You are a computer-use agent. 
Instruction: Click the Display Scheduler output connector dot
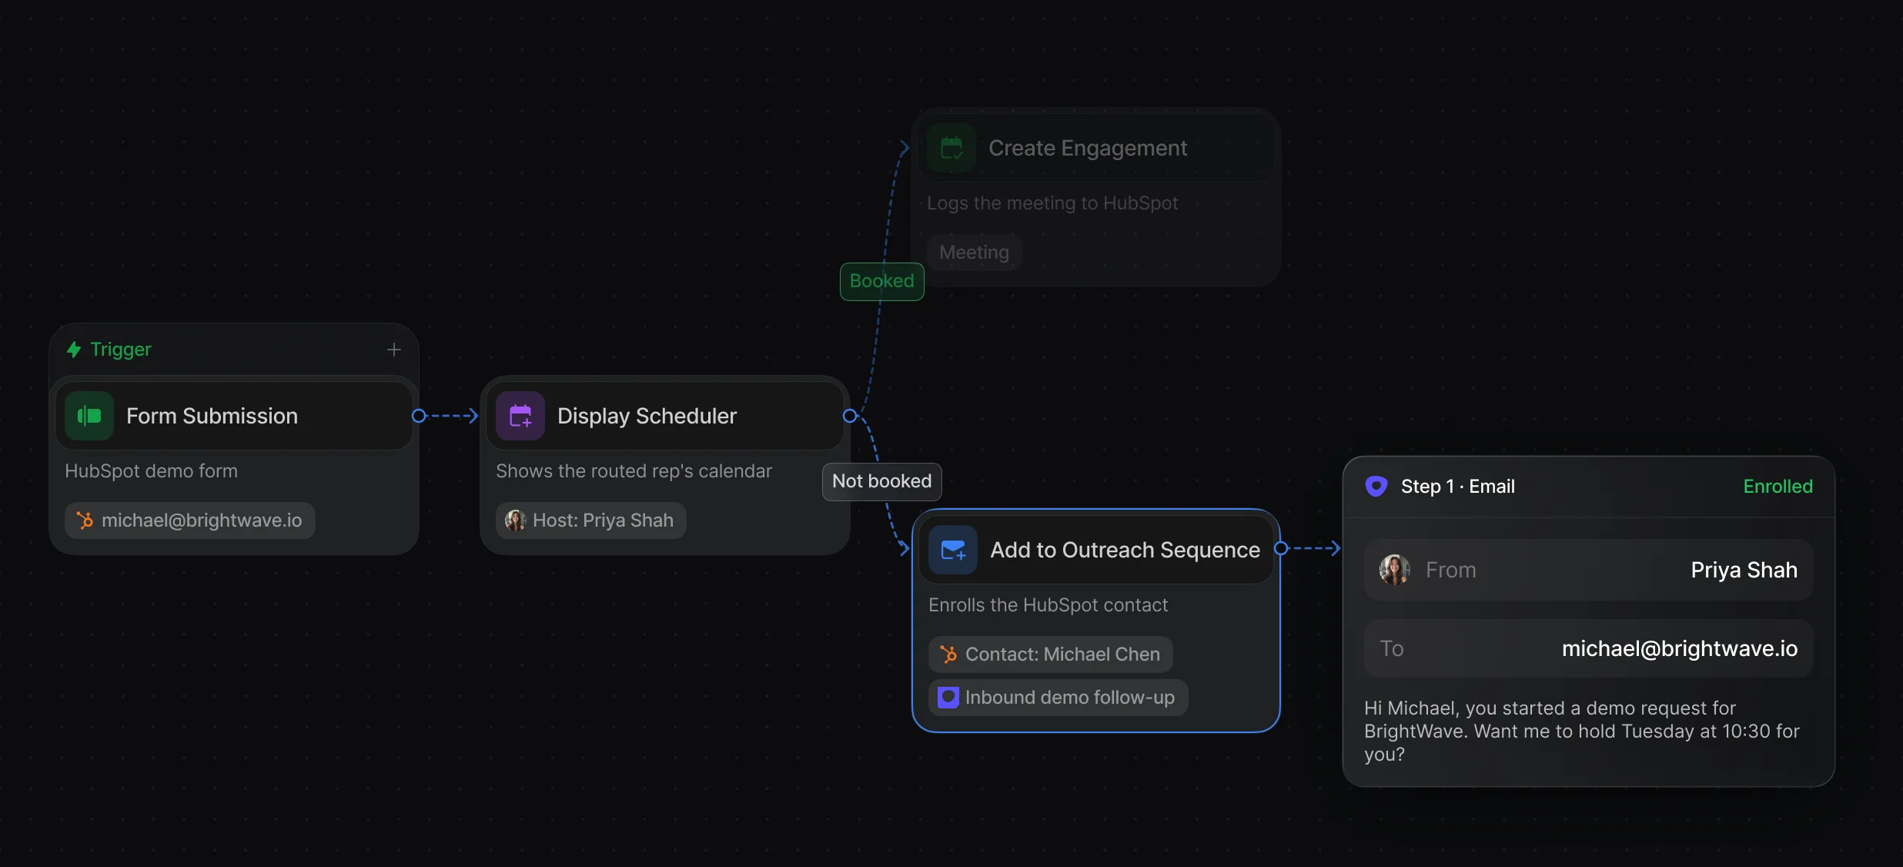(x=850, y=416)
